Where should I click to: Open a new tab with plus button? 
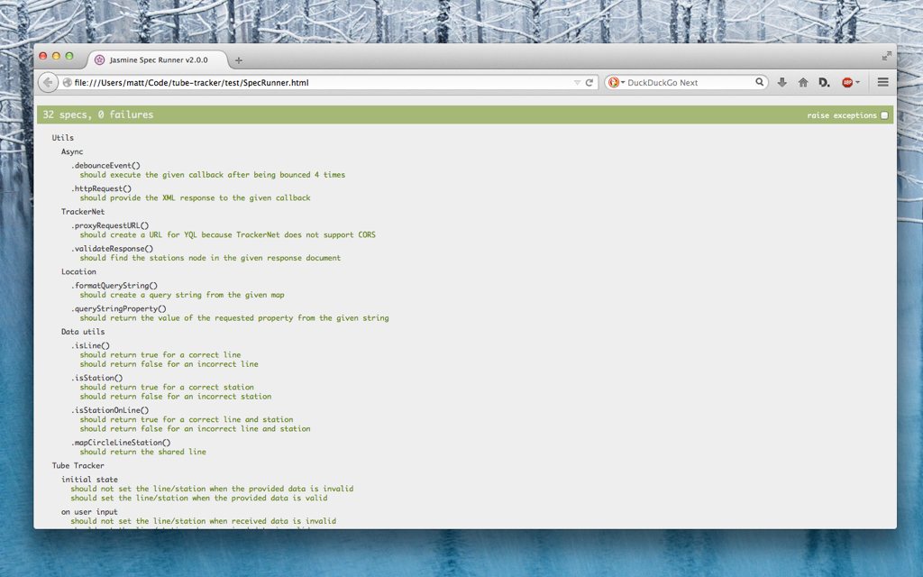239,60
